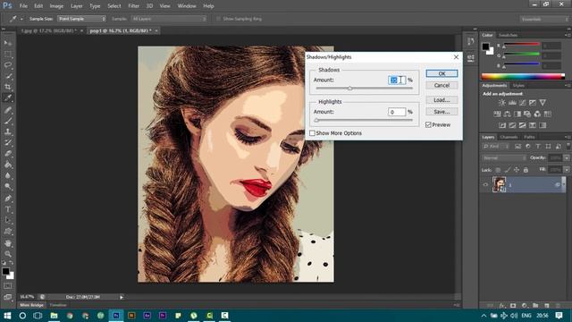This screenshot has height=322, width=572.
Task: Select the Brush tool
Action: (8, 121)
